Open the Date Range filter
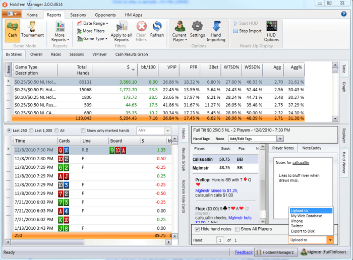The width and height of the screenshot is (353, 260). pyautogui.click(x=93, y=23)
